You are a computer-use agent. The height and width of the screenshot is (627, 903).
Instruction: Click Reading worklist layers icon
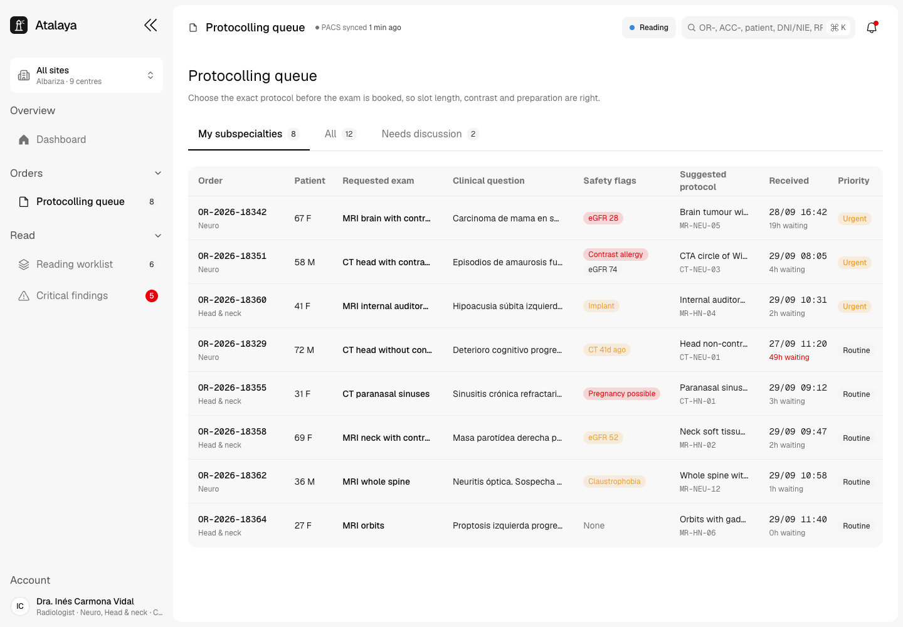24,265
